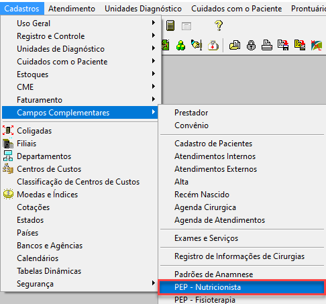Click the Filiais menu label
326x304 pixels.
click(x=26, y=144)
